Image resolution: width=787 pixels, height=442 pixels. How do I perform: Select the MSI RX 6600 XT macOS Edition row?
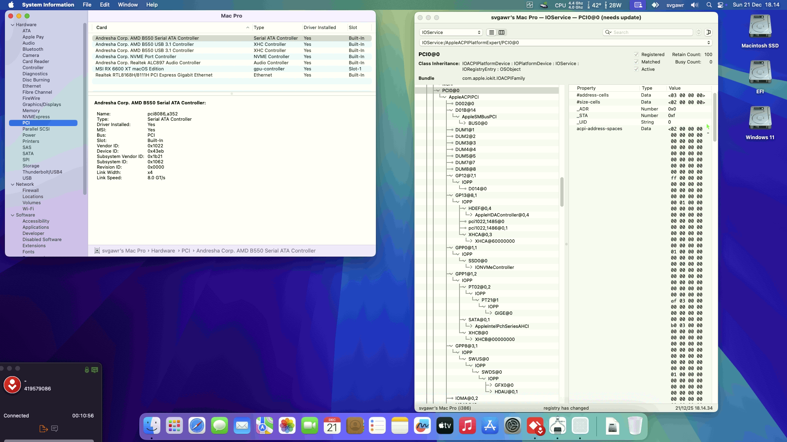coord(232,69)
